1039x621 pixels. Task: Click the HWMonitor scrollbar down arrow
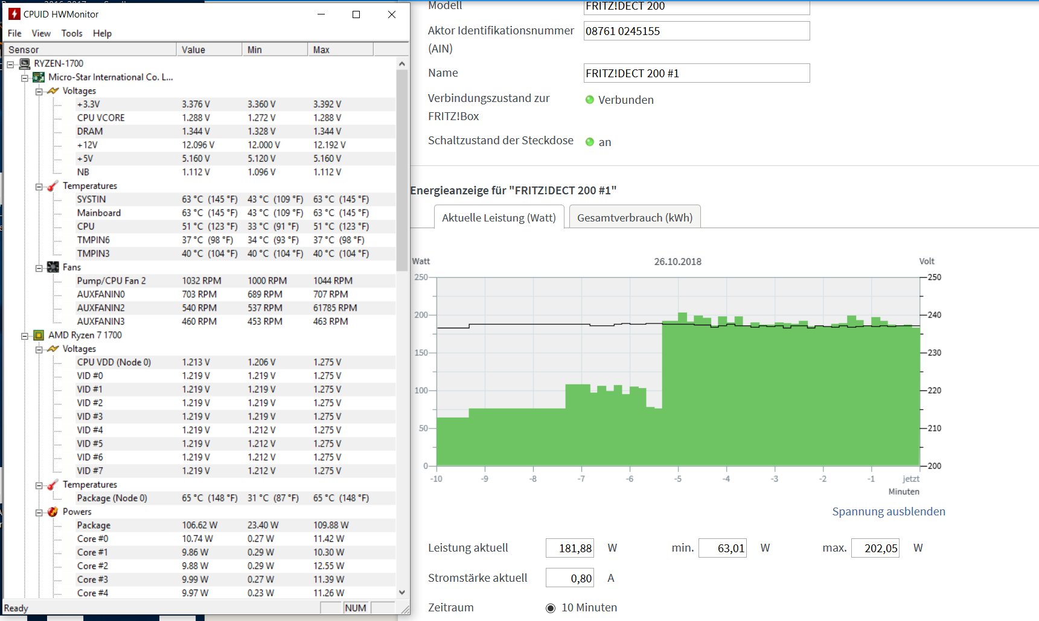(402, 593)
